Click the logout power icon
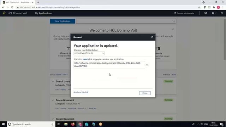Viewport: 226px width, 127px height. [x=222, y=13]
